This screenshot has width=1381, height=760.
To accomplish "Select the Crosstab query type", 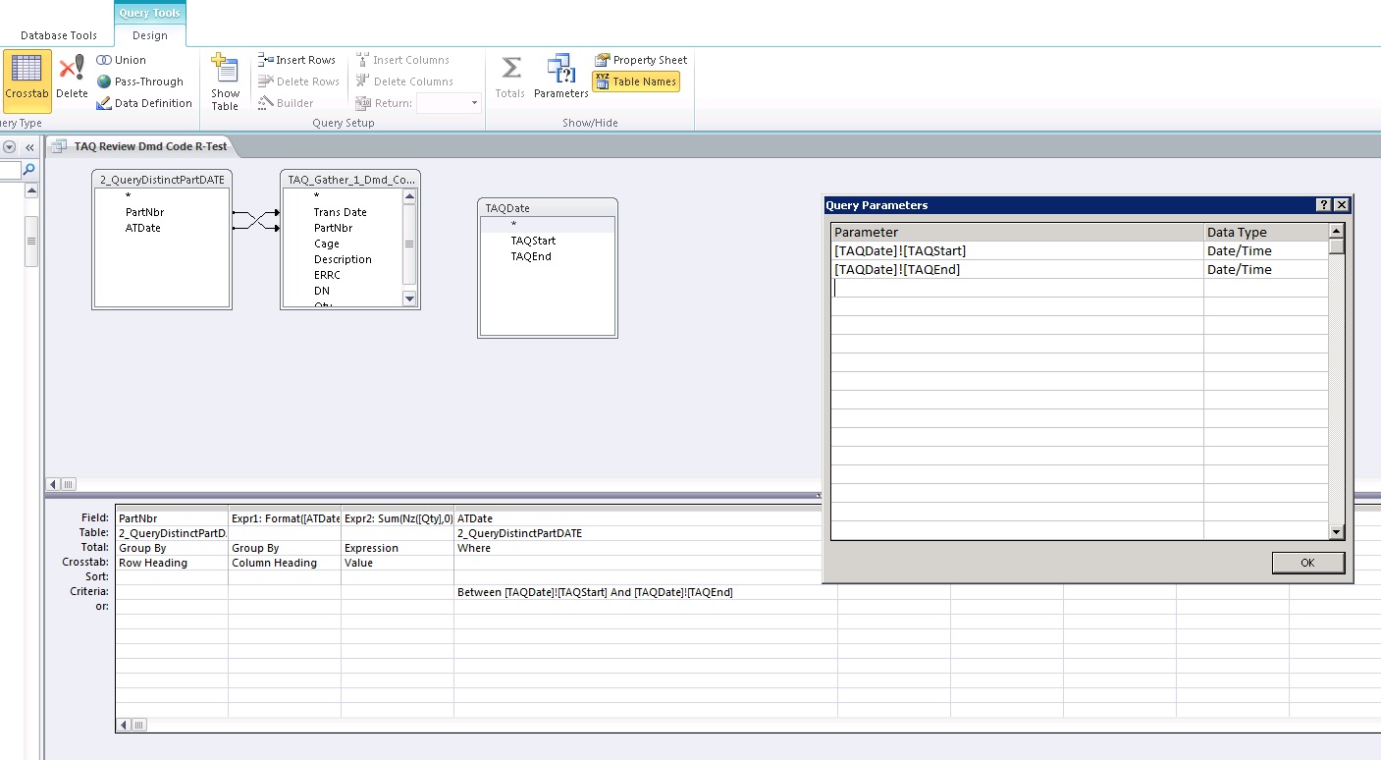I will (x=27, y=81).
